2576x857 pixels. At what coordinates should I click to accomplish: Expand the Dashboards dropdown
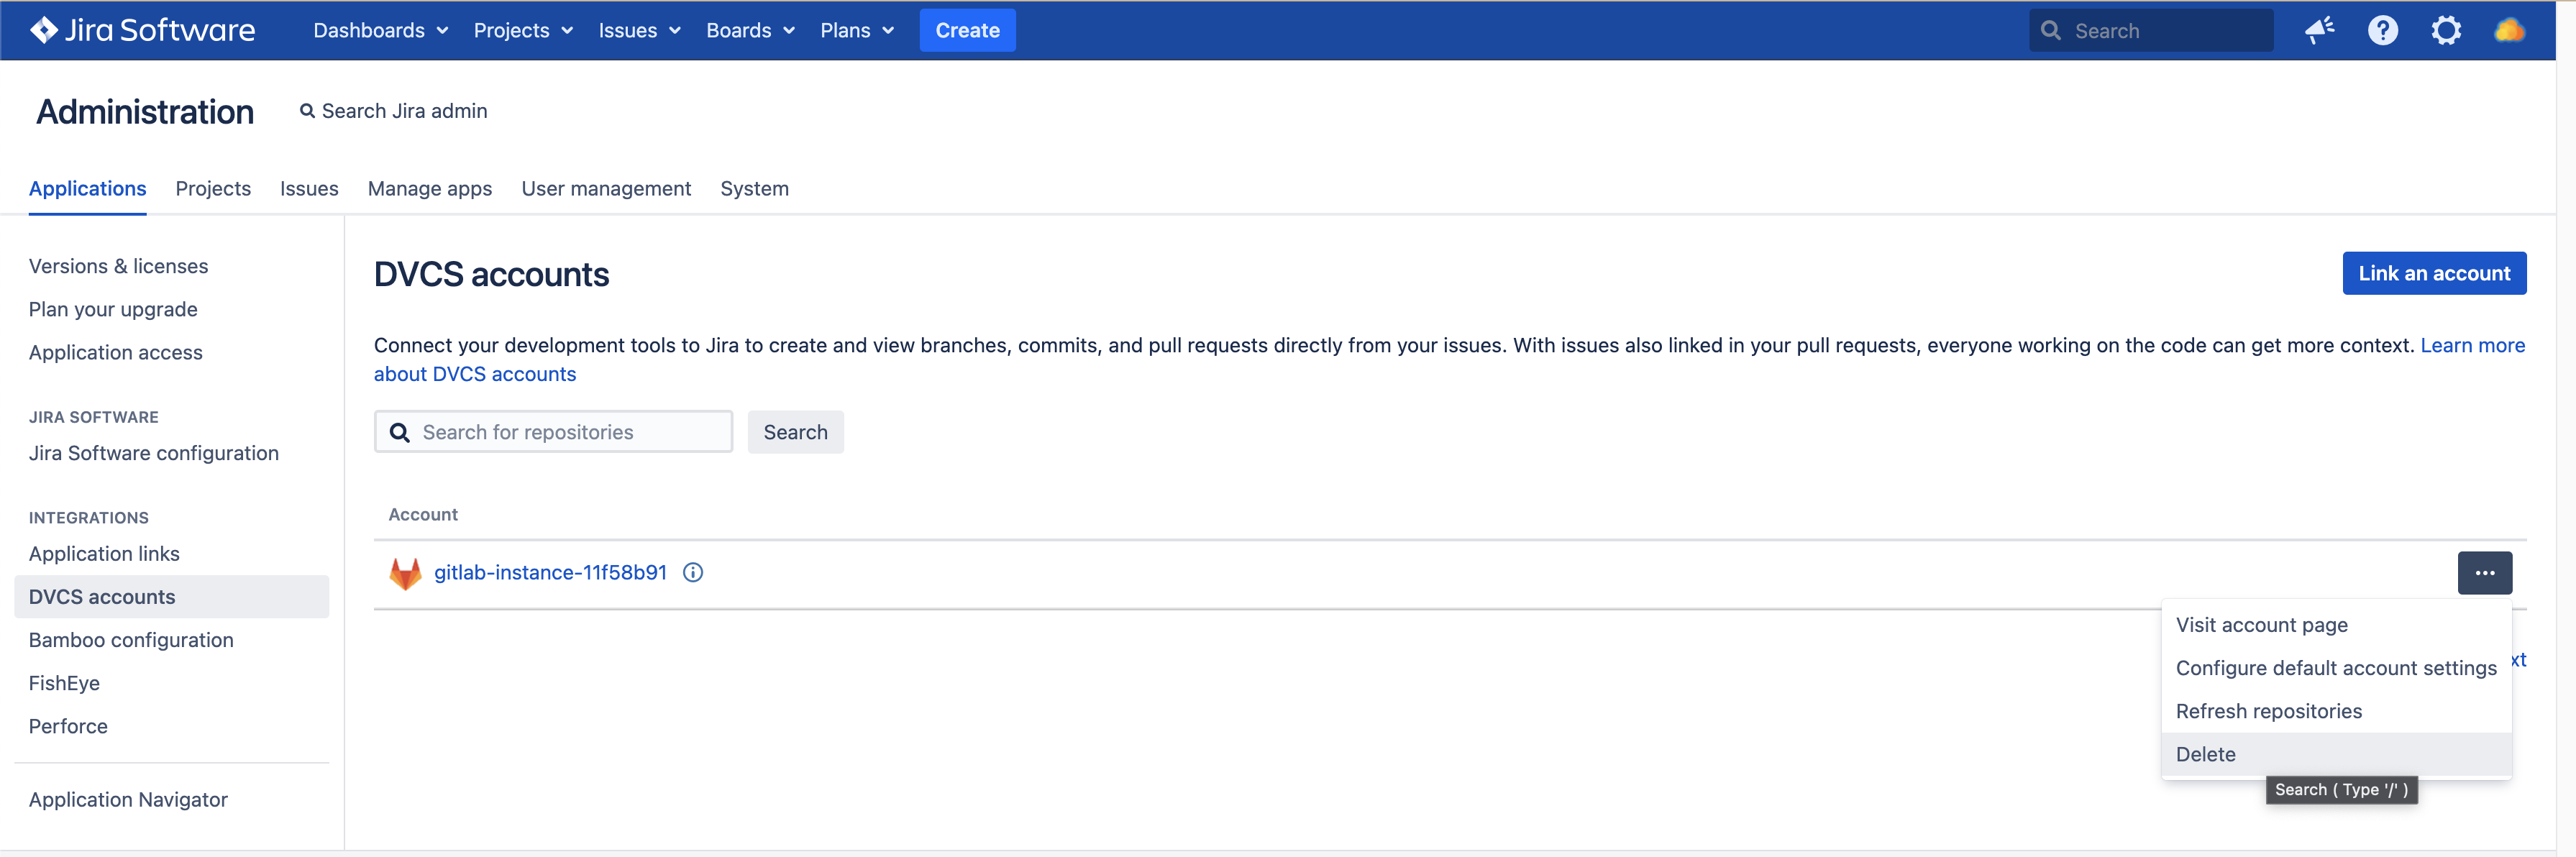click(x=379, y=30)
